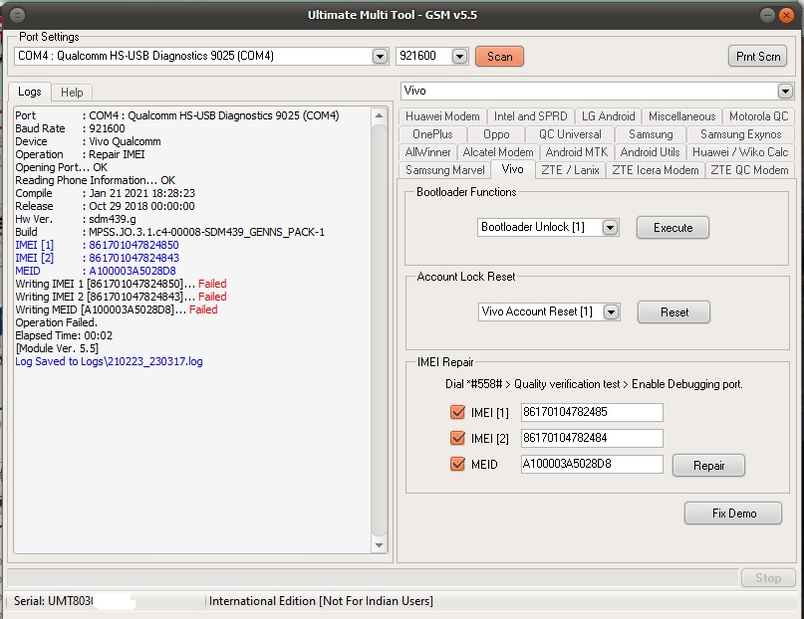Click the Reset button for account lock

(x=673, y=311)
